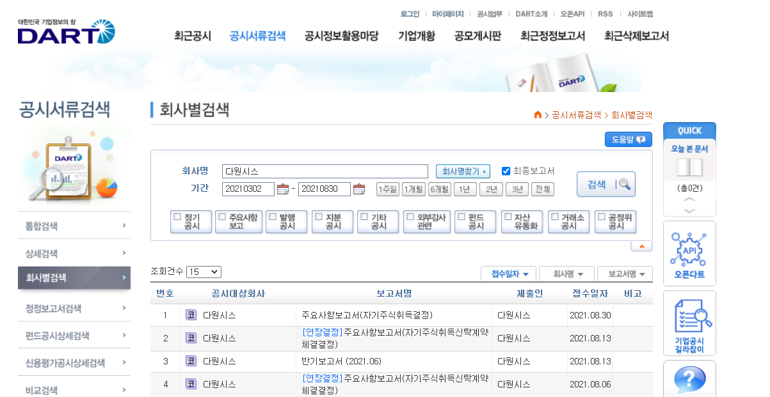Viewport: 770px width, 397px height.
Task: Open the 주요사항보고서(자기주식취득결정) report
Action: tap(367, 315)
